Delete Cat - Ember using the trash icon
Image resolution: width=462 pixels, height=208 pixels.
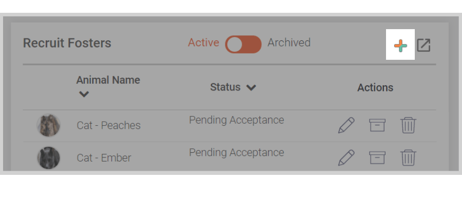(409, 158)
